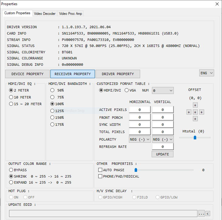Click the Htotal slider thumb
222x220 pixels.
click(x=195, y=137)
